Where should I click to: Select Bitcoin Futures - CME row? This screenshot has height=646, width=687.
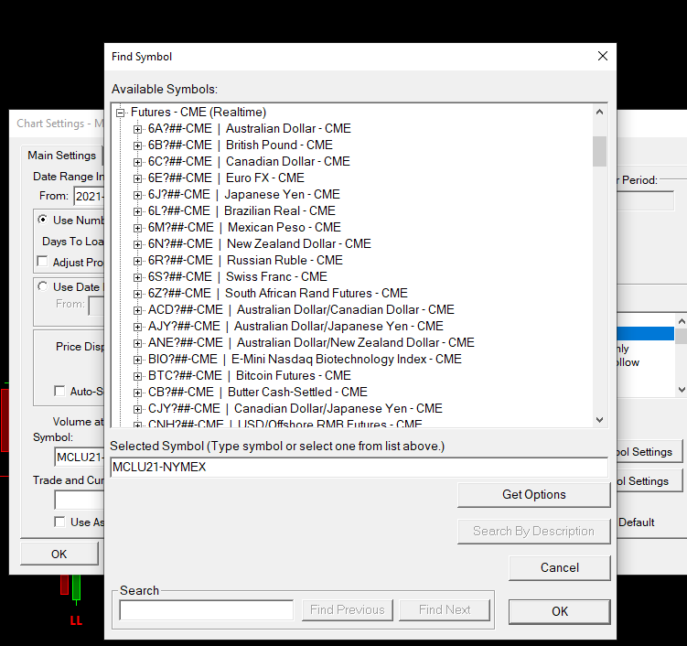[x=250, y=375]
